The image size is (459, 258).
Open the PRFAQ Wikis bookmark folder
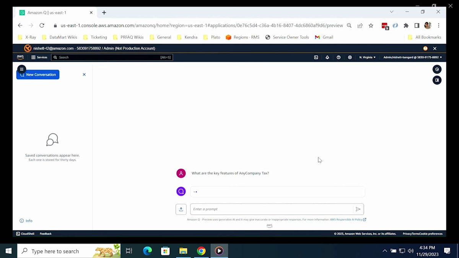click(128, 37)
